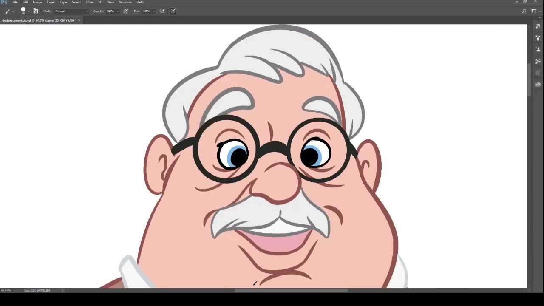Open the Tool Presets panel icon
The height and width of the screenshot is (306, 544).
pyautogui.click(x=538, y=61)
